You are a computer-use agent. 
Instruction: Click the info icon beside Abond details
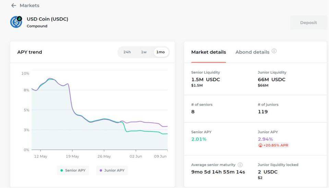pyautogui.click(x=274, y=51)
